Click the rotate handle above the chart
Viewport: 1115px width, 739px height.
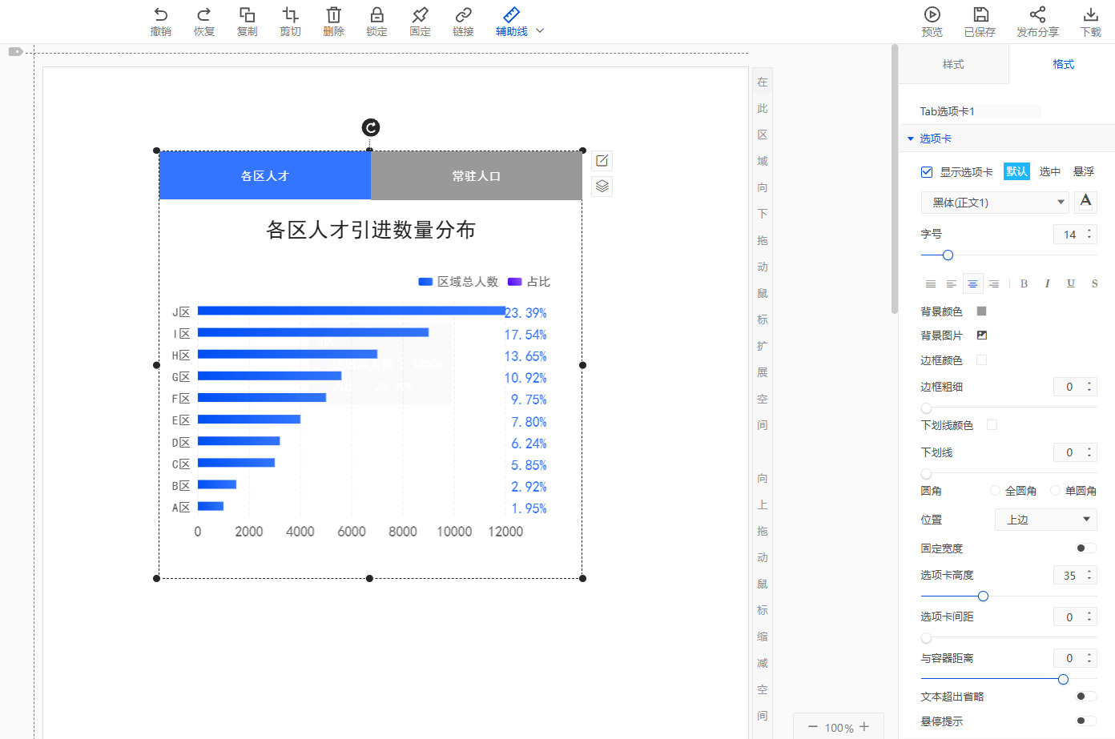coord(370,127)
